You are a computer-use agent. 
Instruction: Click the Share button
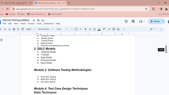155,21
